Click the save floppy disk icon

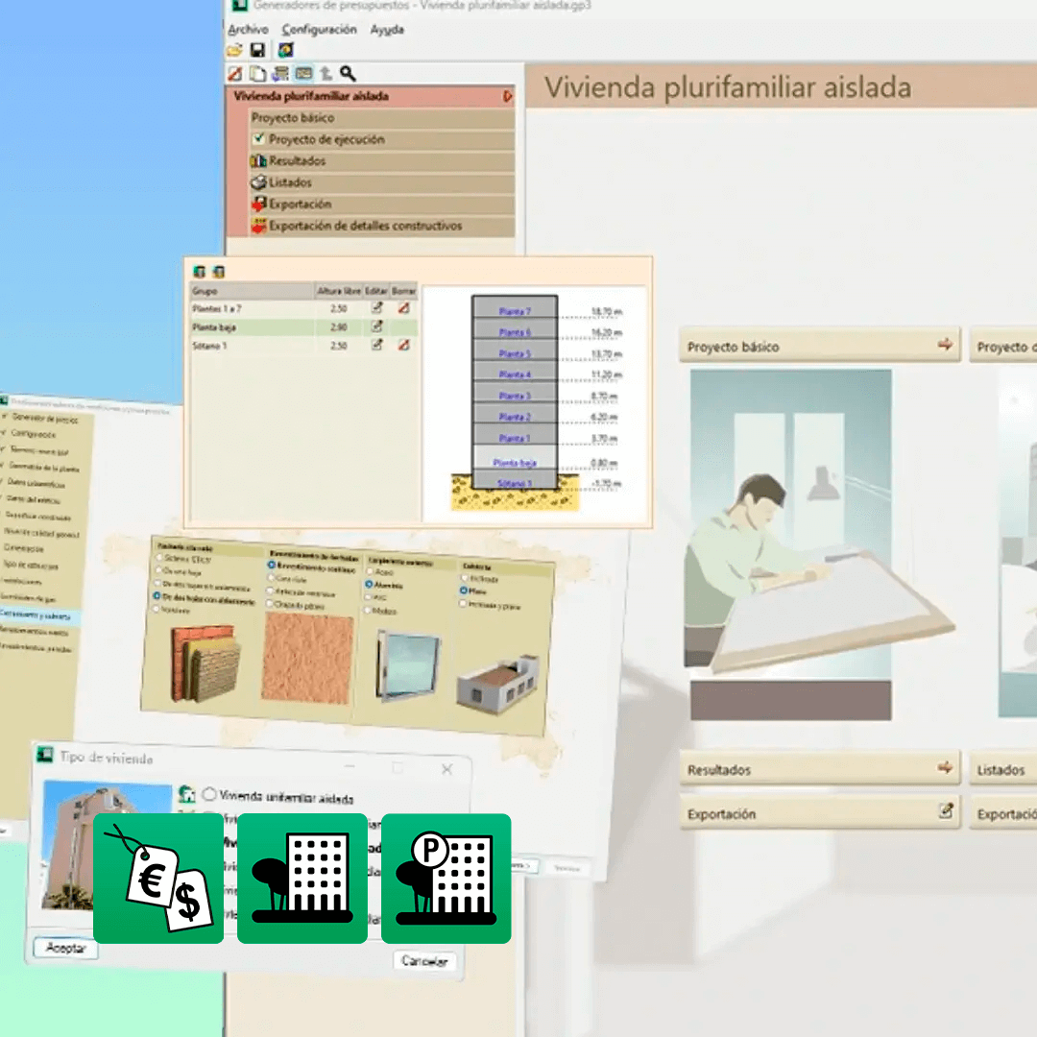coord(257,50)
